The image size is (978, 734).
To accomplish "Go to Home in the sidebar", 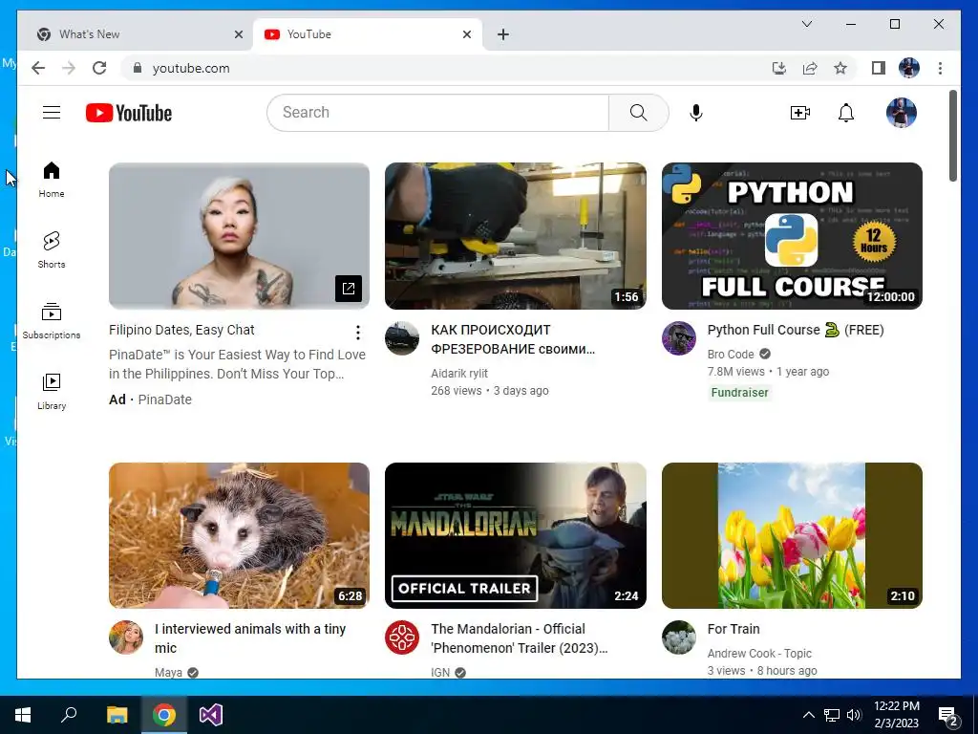I will (52, 180).
